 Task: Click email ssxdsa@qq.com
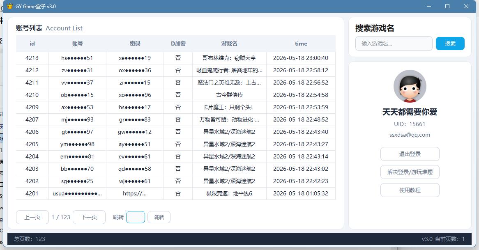click(410, 135)
